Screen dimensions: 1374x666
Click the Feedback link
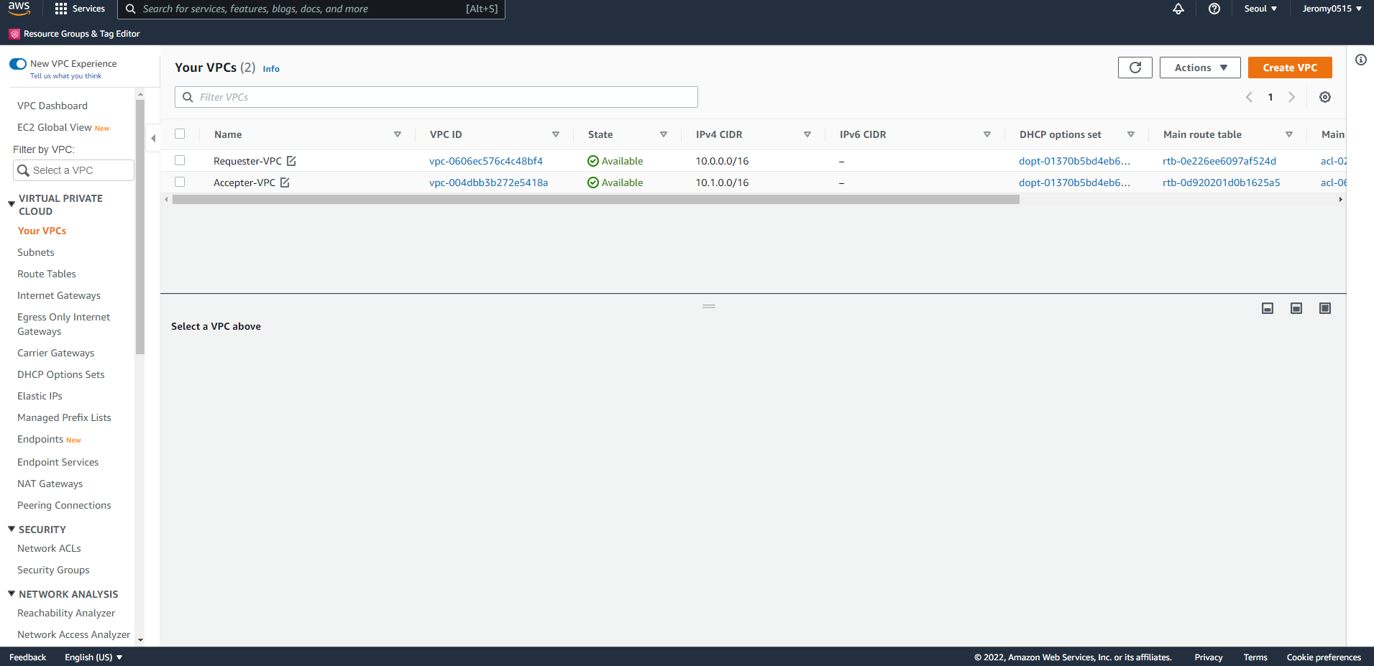pos(28,657)
